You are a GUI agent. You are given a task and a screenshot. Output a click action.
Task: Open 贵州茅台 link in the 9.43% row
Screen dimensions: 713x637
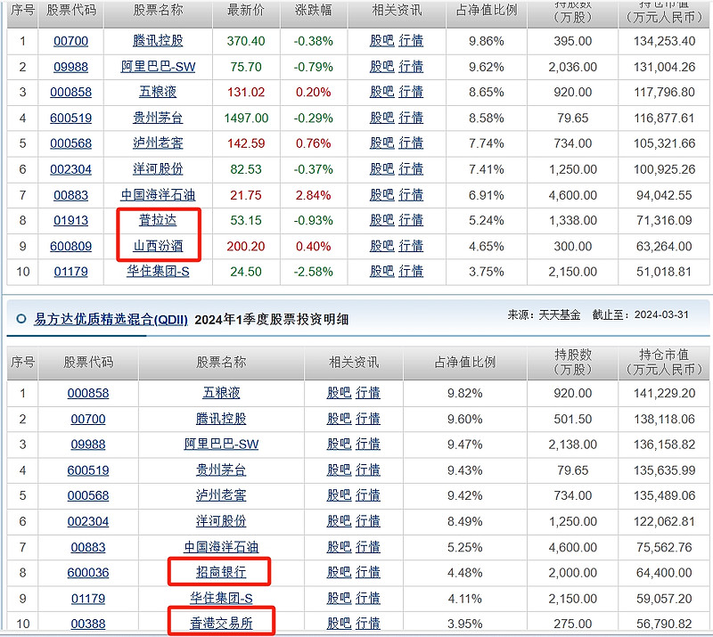pyautogui.click(x=221, y=470)
